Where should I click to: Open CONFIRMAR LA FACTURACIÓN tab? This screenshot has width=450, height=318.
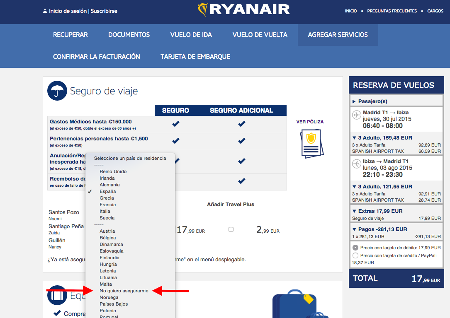[x=96, y=57]
